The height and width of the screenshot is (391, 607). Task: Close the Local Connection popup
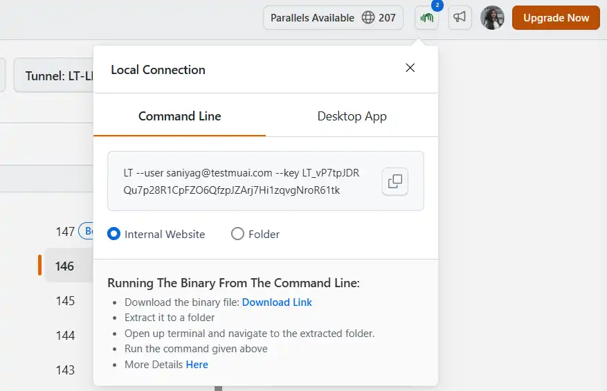pyautogui.click(x=410, y=68)
